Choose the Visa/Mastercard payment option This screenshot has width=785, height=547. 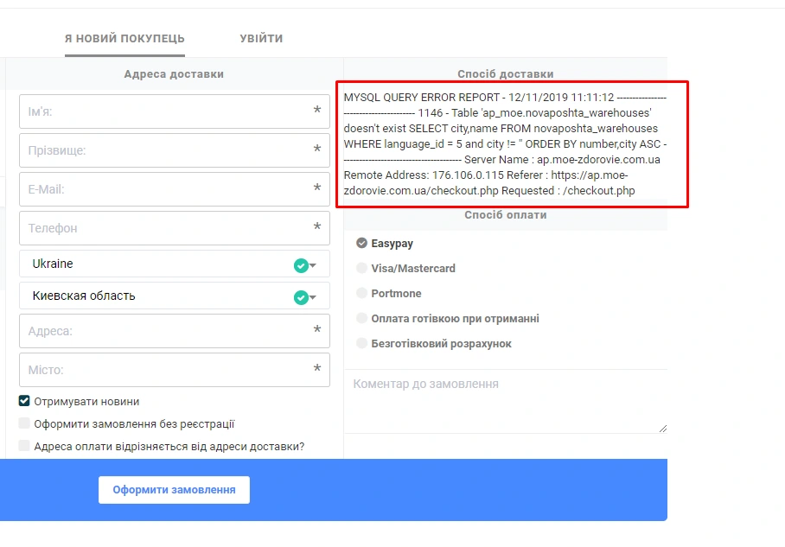(362, 269)
